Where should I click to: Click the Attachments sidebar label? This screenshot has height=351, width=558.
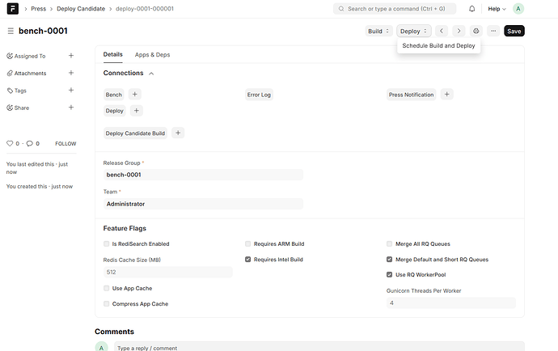[30, 73]
